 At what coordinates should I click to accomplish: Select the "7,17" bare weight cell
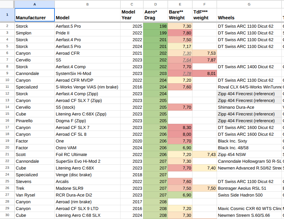click(x=180, y=46)
